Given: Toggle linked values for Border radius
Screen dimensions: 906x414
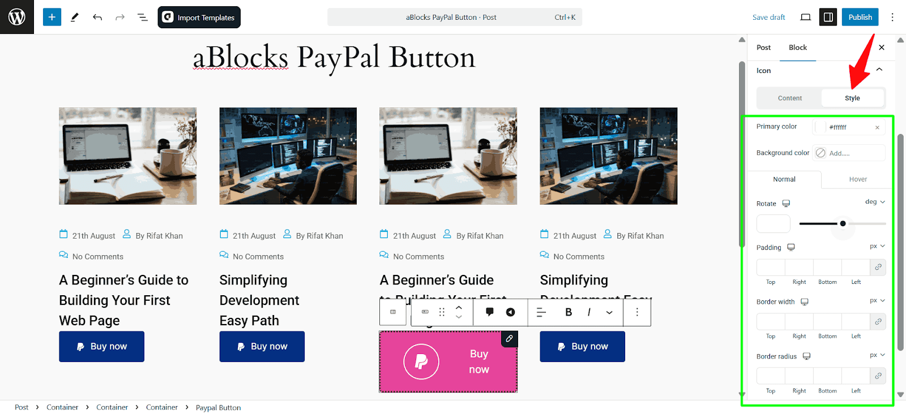Looking at the screenshot, I should tap(878, 376).
